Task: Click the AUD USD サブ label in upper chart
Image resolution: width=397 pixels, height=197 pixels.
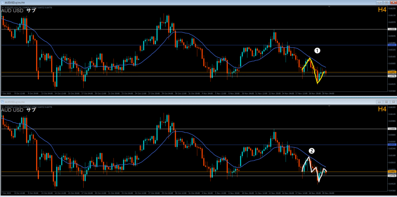Action: [19, 10]
